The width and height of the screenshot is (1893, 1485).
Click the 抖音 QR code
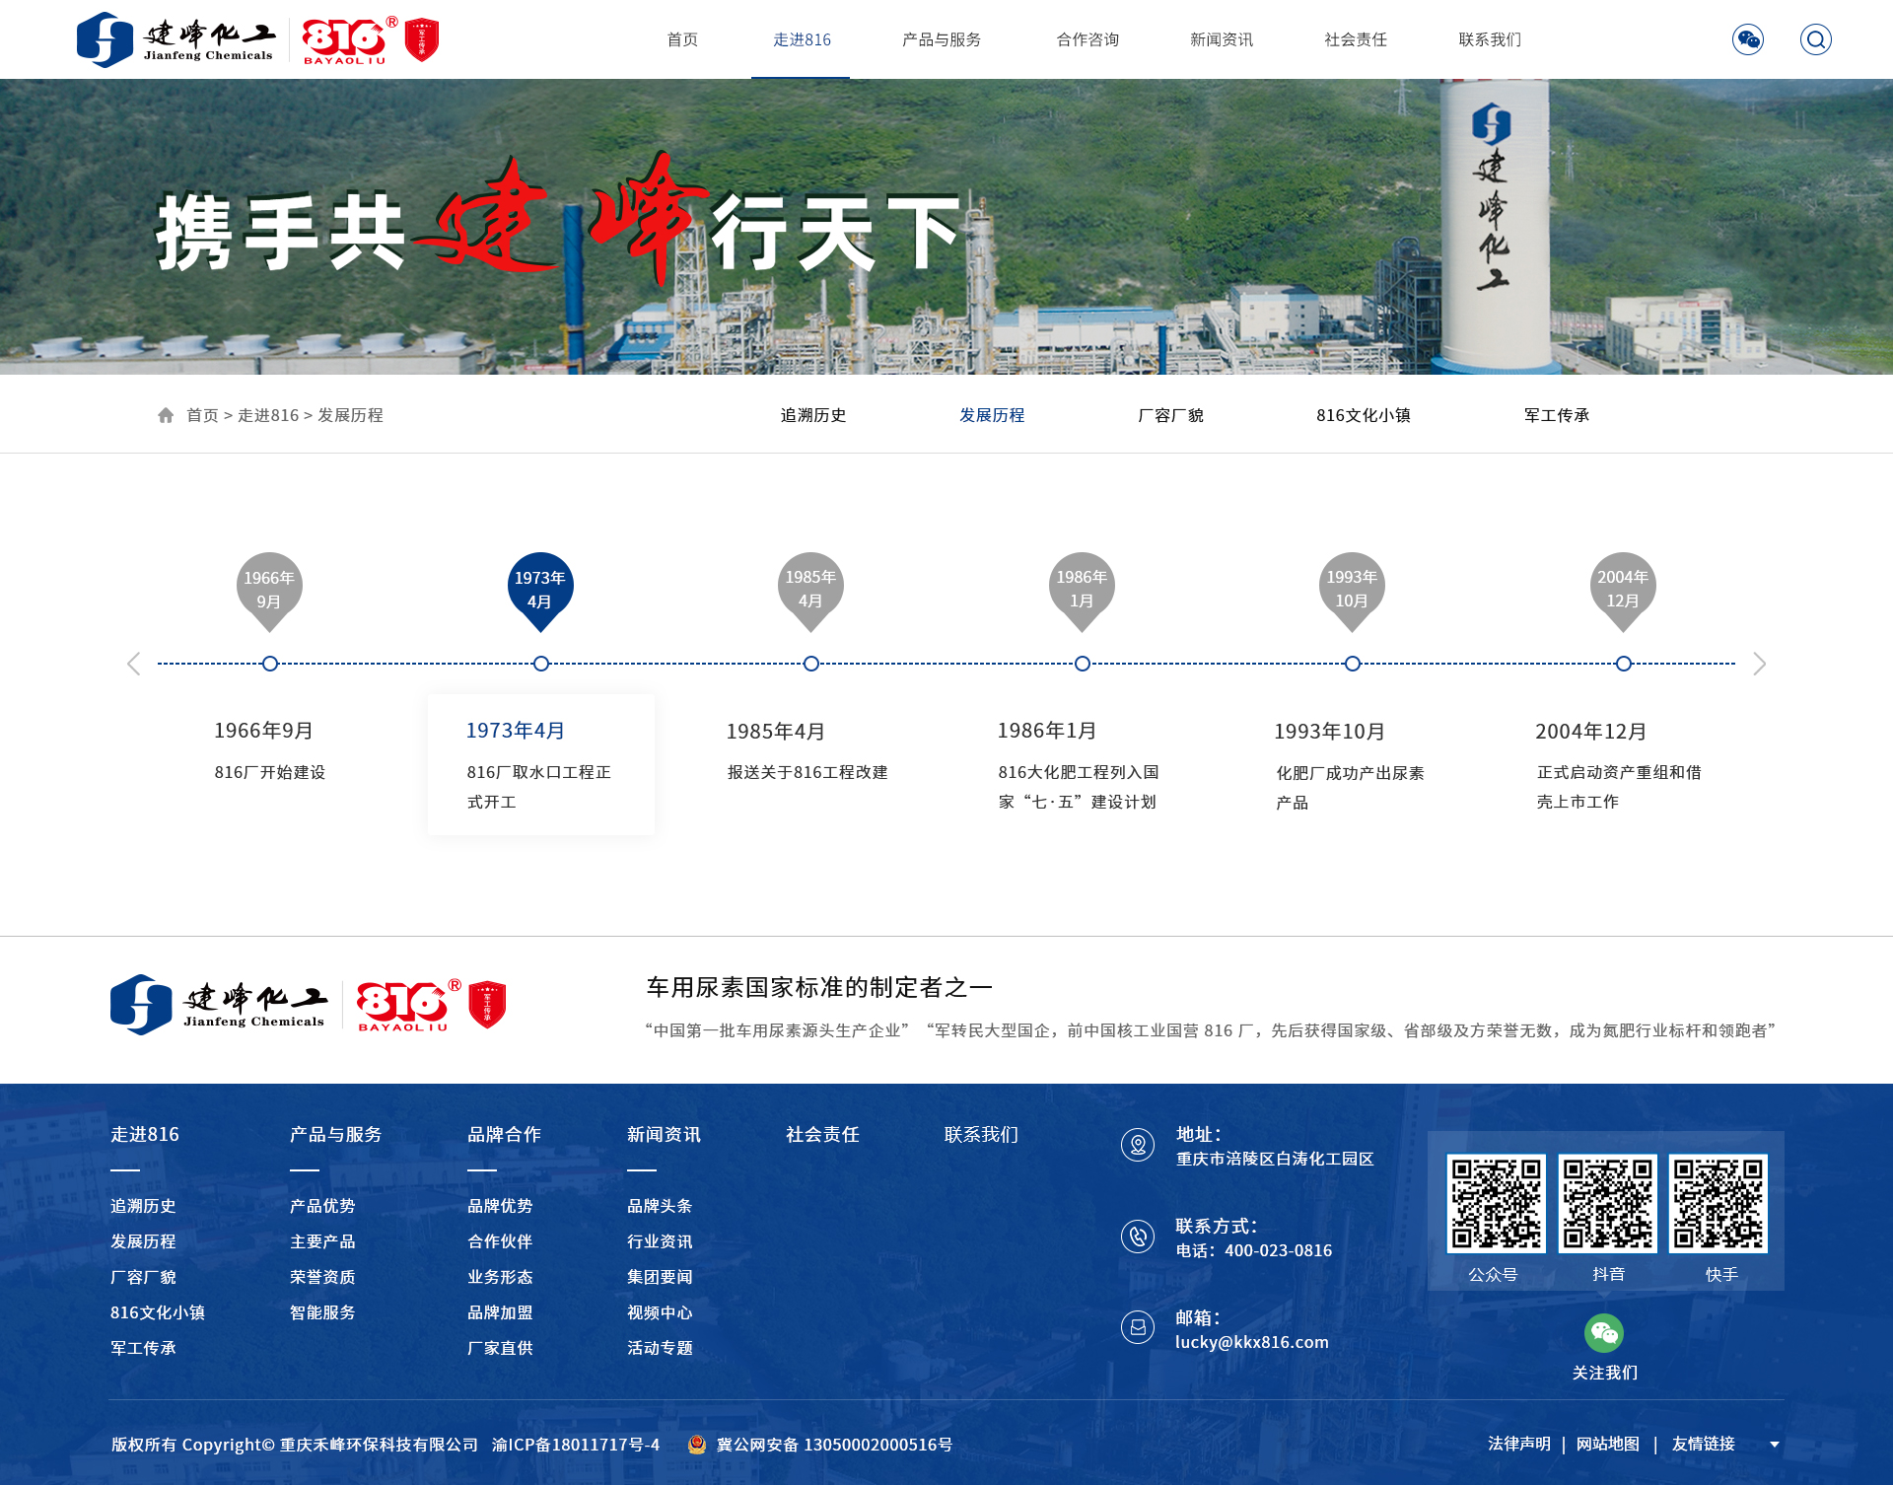(x=1607, y=1204)
